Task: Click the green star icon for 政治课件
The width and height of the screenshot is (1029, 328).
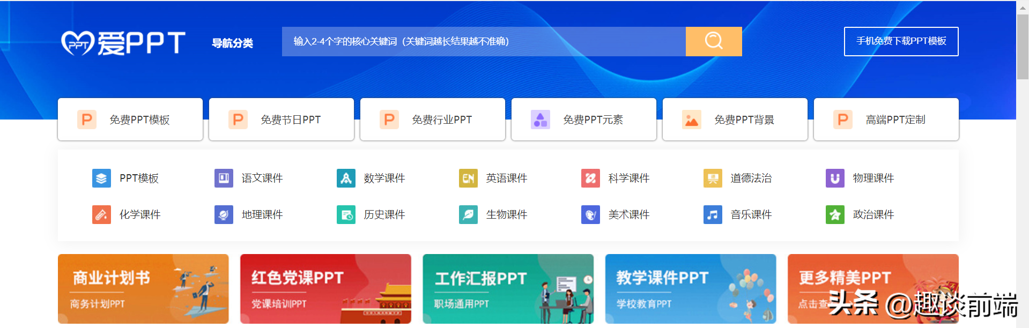Action: tap(835, 214)
